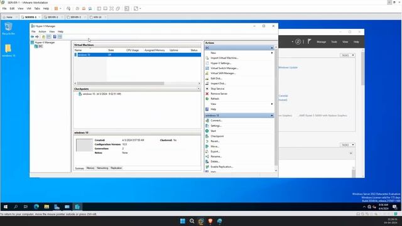The width and height of the screenshot is (402, 226).
Task: Click Windows Update link in Server Manager
Action: [288, 67]
